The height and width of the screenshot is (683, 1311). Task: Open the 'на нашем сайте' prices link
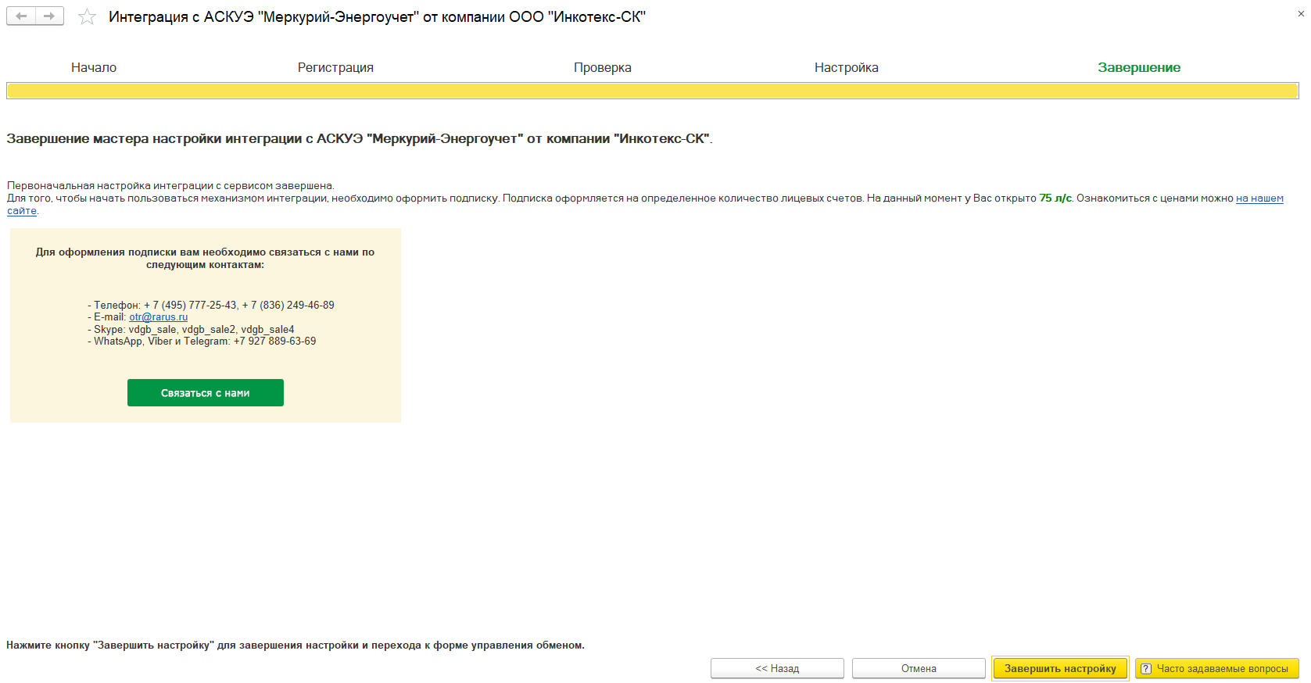coord(1259,198)
